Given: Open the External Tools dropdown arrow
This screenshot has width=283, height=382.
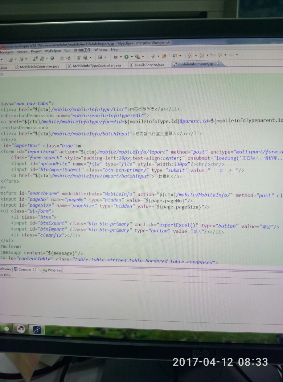Looking at the screenshot, I should click(143, 57).
